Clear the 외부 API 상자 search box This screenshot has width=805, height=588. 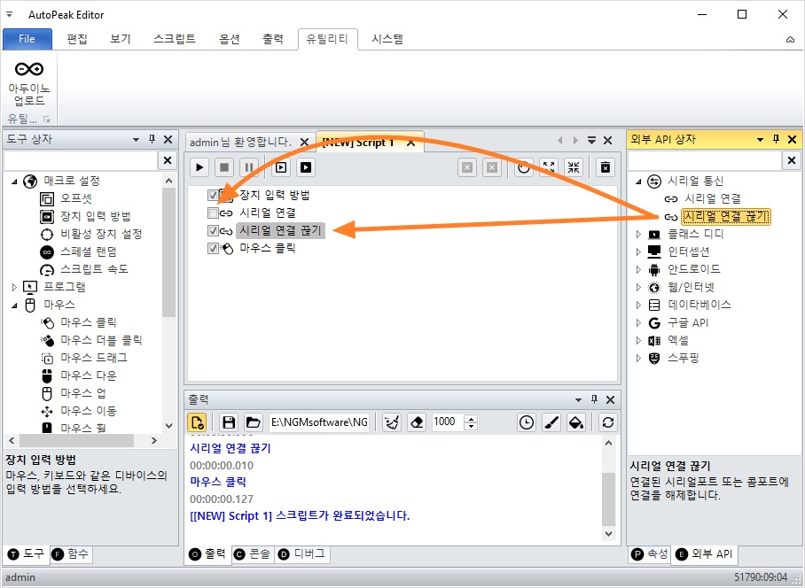[x=791, y=160]
